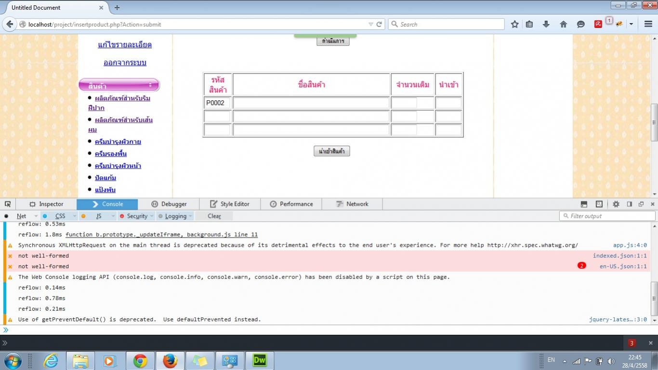This screenshot has height=370, width=658.
Task: Click the volume speaker tray icon
Action: pos(611,361)
